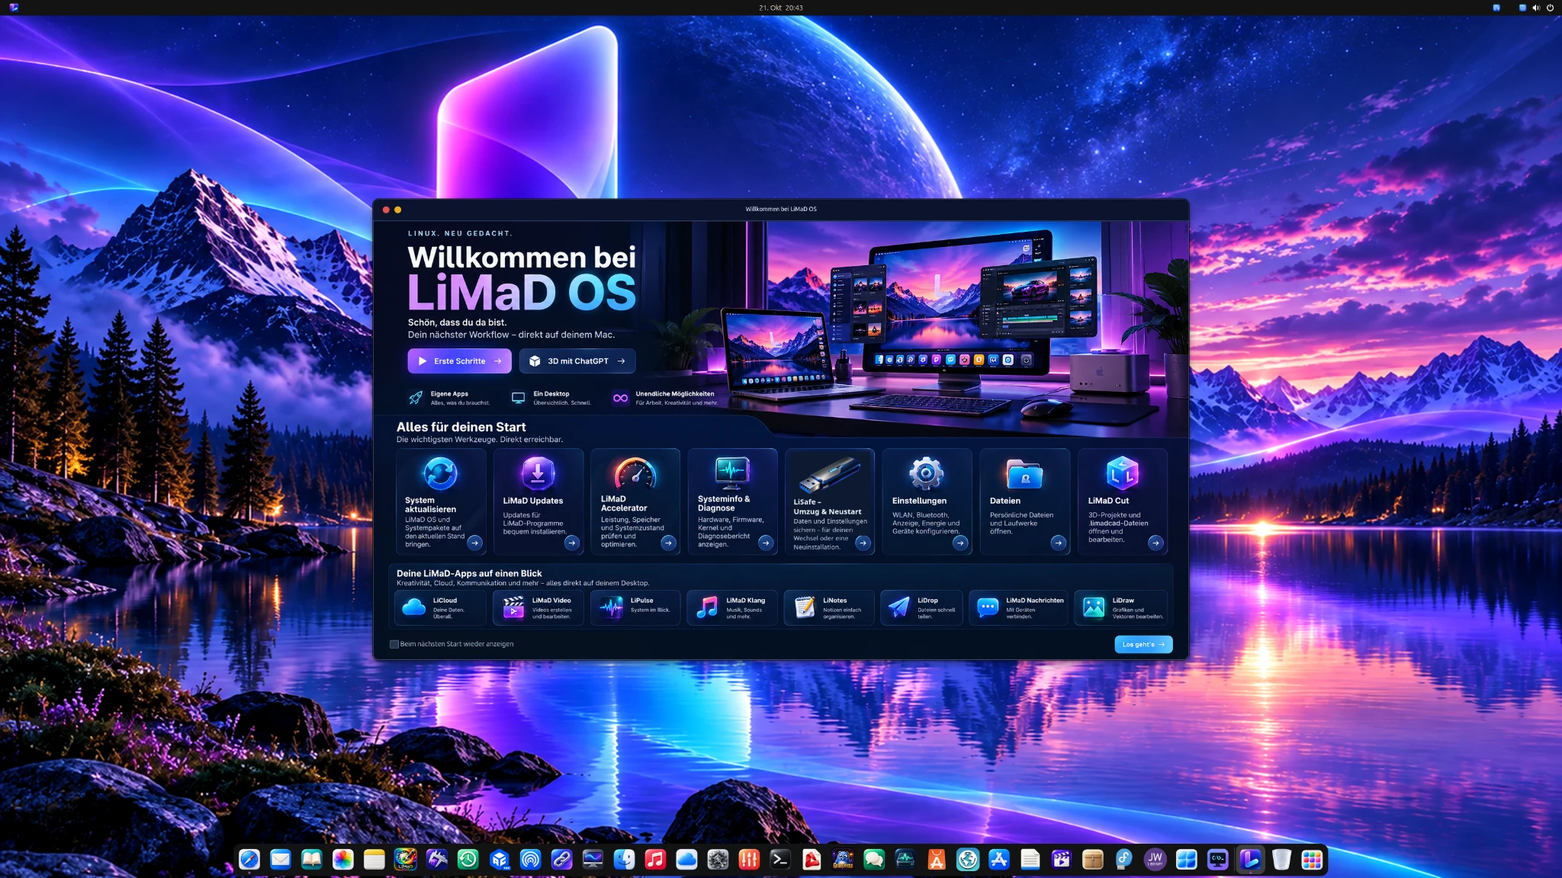This screenshot has width=1562, height=878.
Task: Open volume speaker icon in top panel
Action: coord(1536,8)
